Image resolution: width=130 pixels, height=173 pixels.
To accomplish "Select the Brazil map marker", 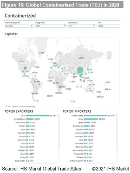I will [x=39, y=84].
